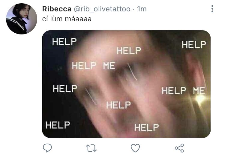Image resolution: width=225 pixels, height=156 pixels.
Task: Click the share icon under the tweet
Action: [x=179, y=148]
